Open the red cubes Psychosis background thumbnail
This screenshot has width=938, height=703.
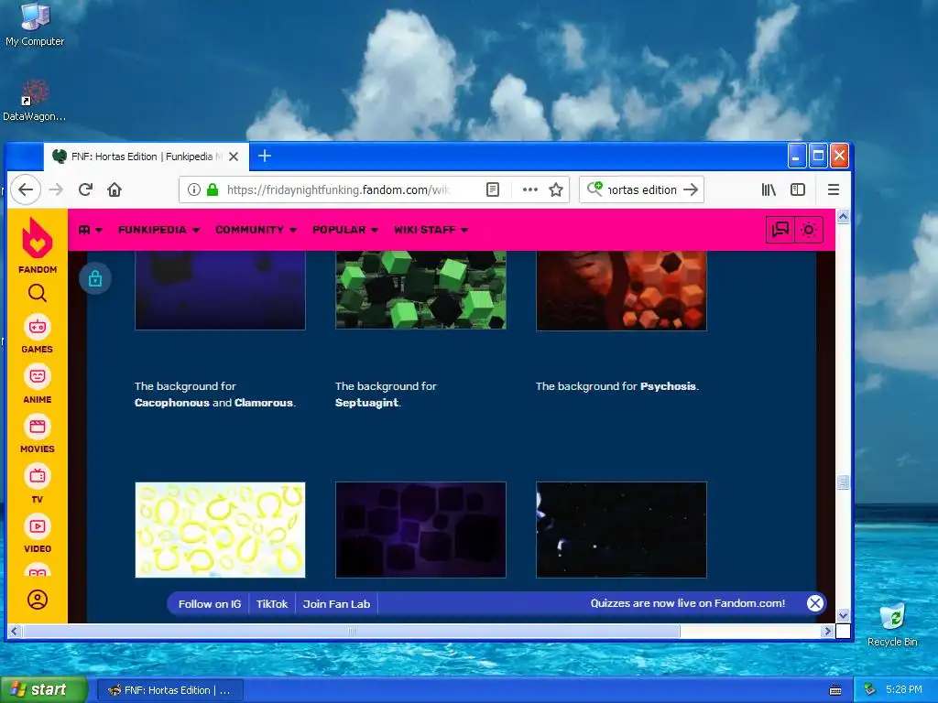point(621,290)
